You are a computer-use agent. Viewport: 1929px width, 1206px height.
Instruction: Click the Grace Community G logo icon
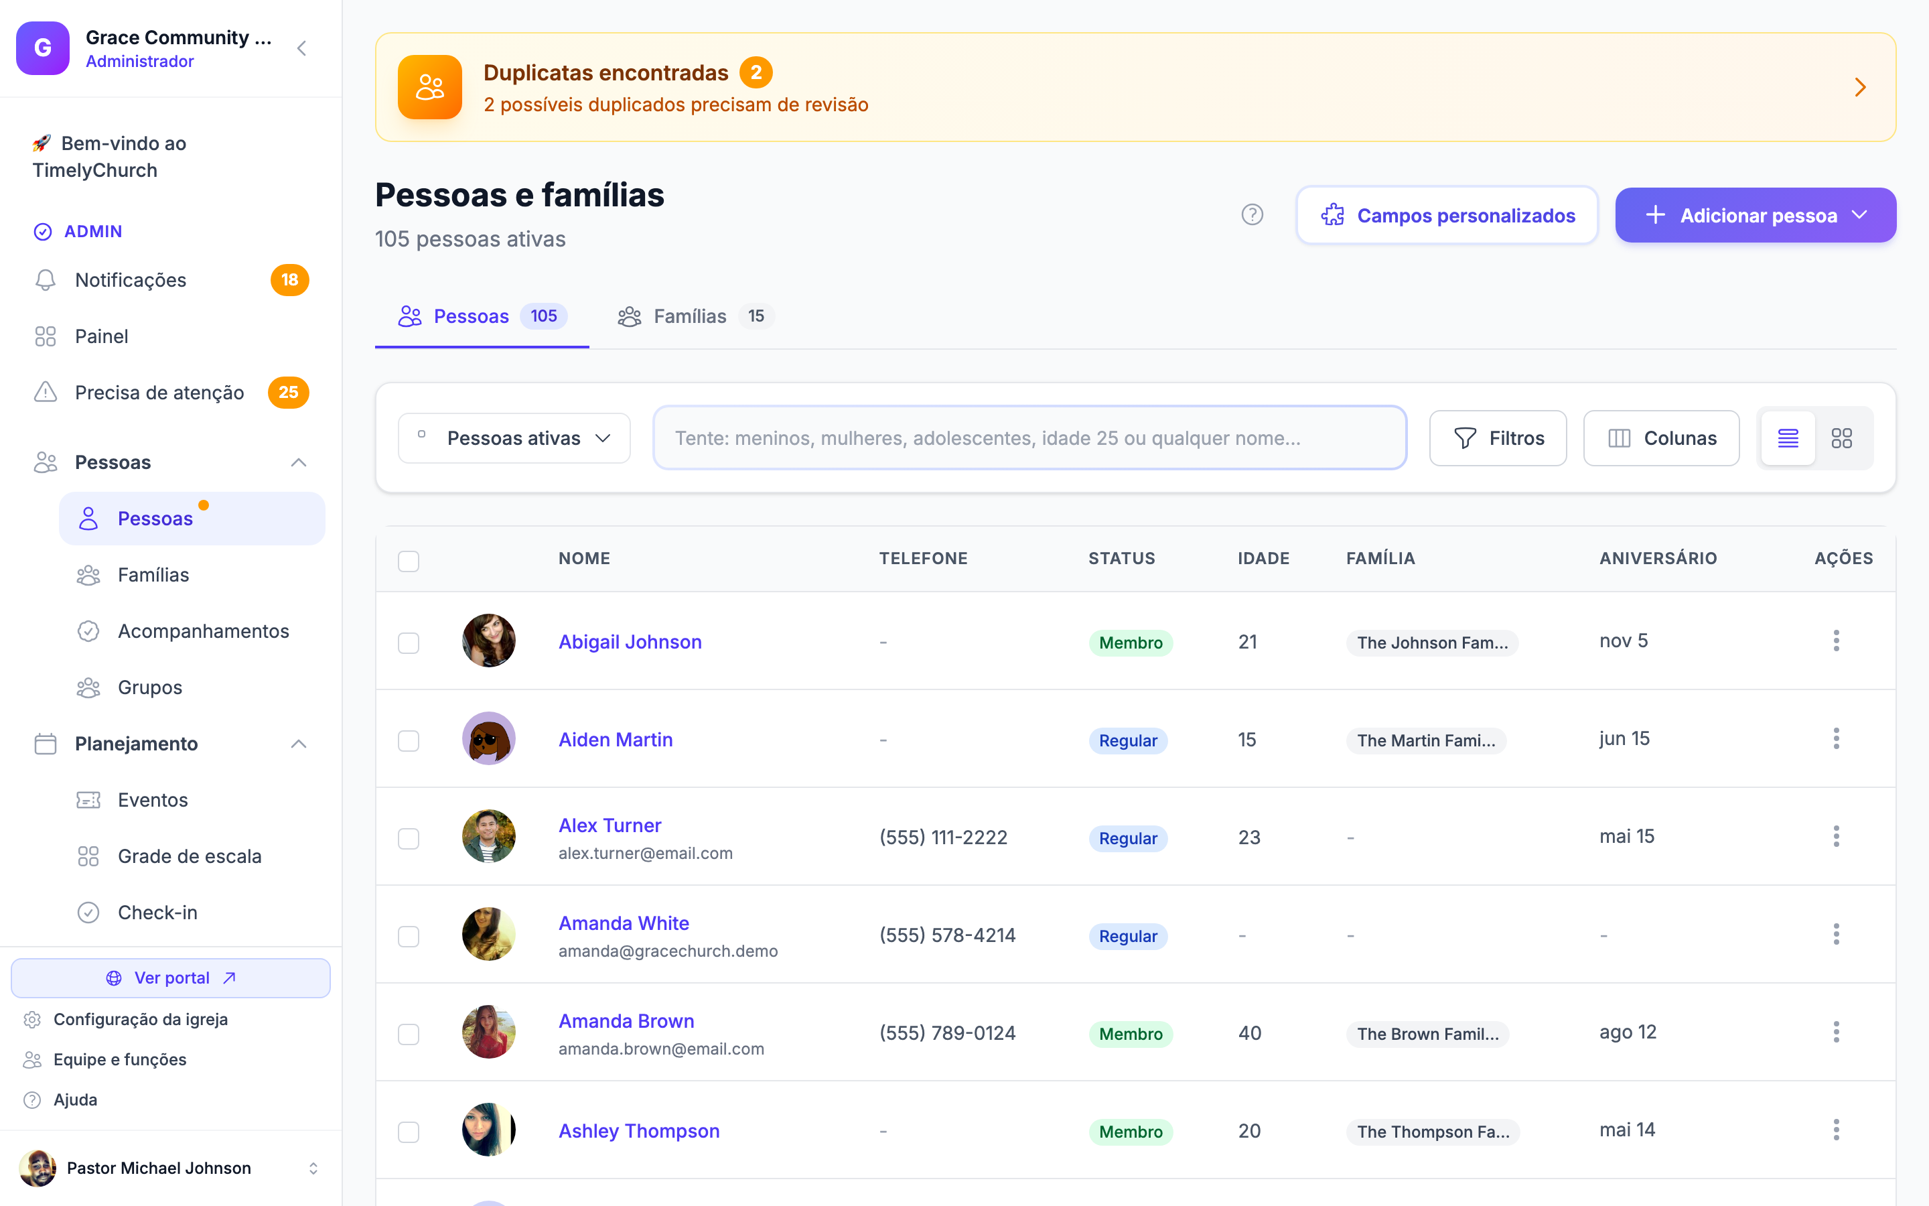coord(43,48)
